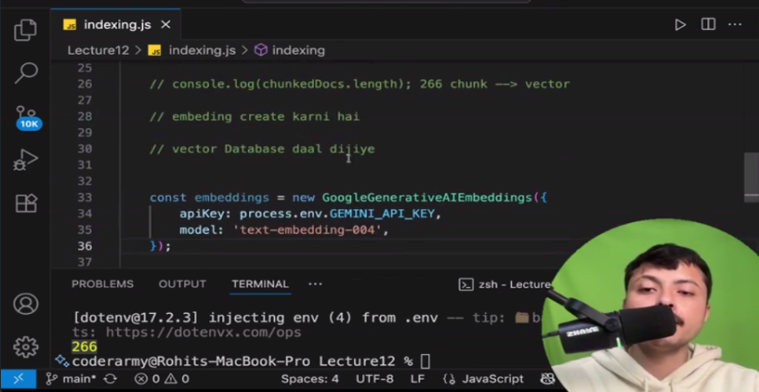Click GoogleGenerativeAIEmbeddings class name
The width and height of the screenshot is (759, 392).
(427, 198)
